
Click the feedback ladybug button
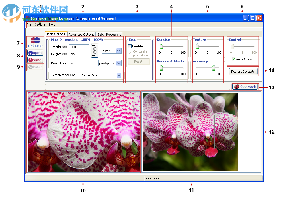[x=245, y=87]
